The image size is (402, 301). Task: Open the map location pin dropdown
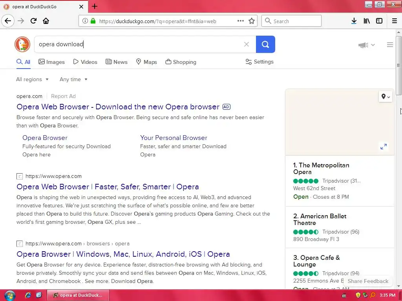[386, 96]
